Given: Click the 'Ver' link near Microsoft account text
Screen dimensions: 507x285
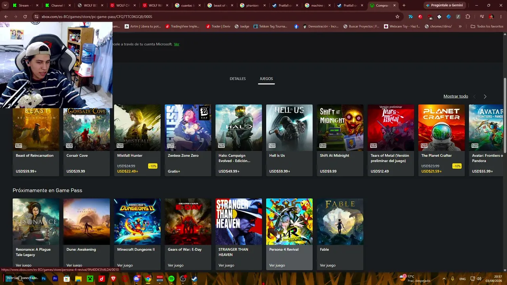Looking at the screenshot, I should coord(177,44).
